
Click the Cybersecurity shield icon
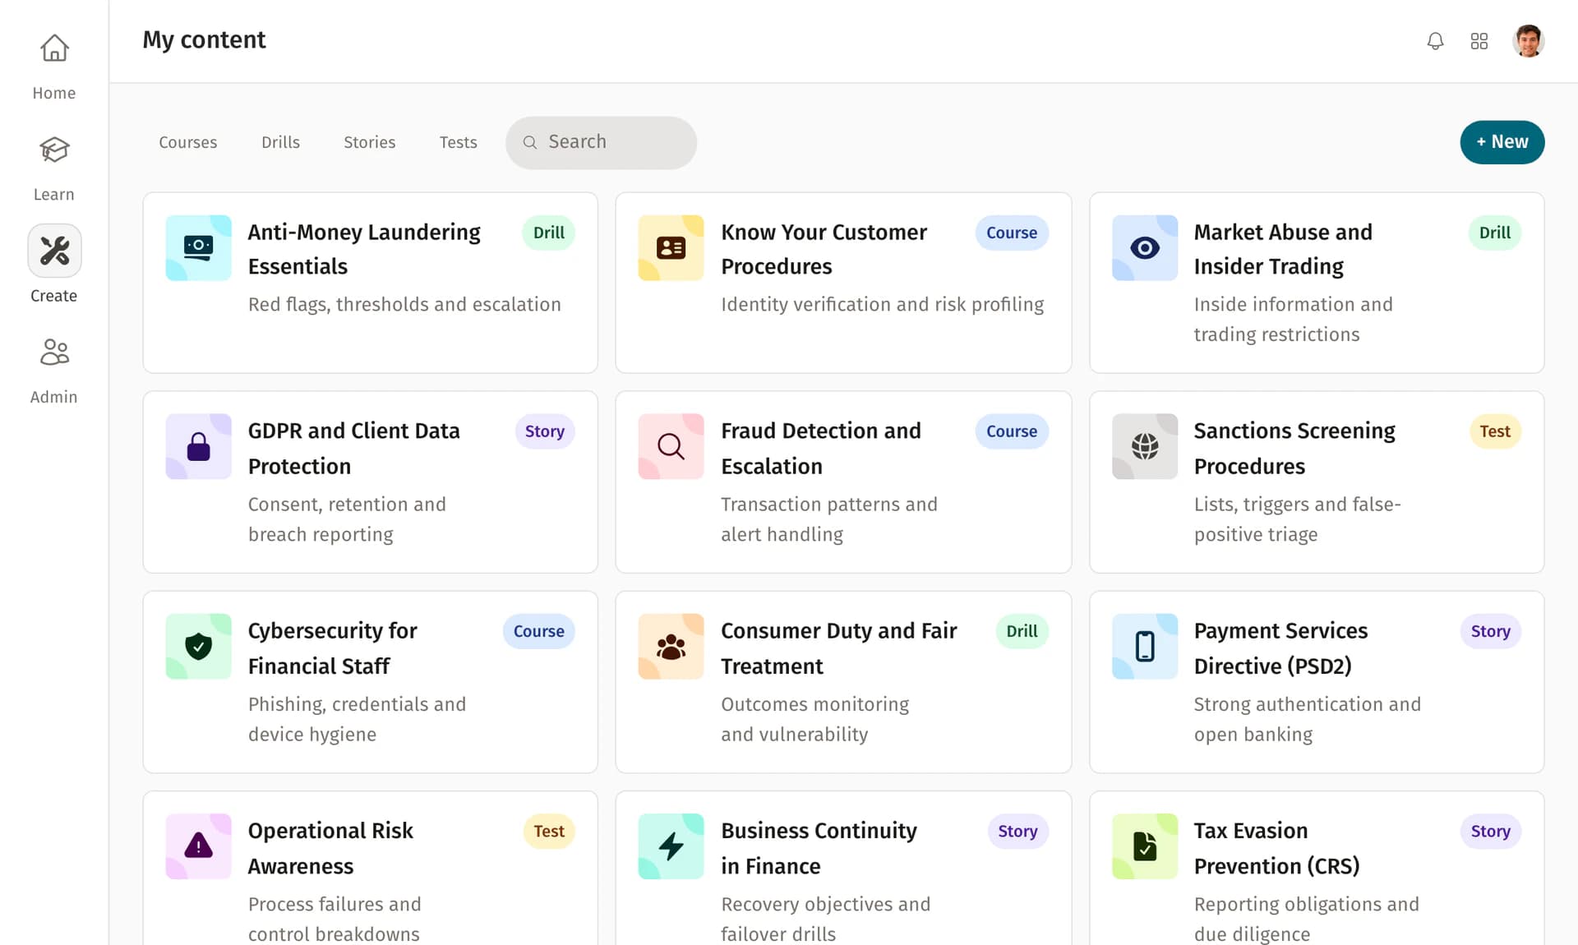pos(197,646)
